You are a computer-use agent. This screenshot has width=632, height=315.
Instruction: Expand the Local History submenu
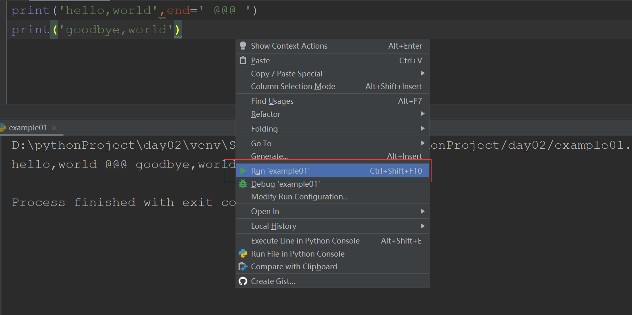point(332,226)
